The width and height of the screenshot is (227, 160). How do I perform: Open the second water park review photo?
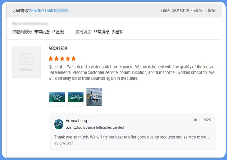(x=75, y=97)
